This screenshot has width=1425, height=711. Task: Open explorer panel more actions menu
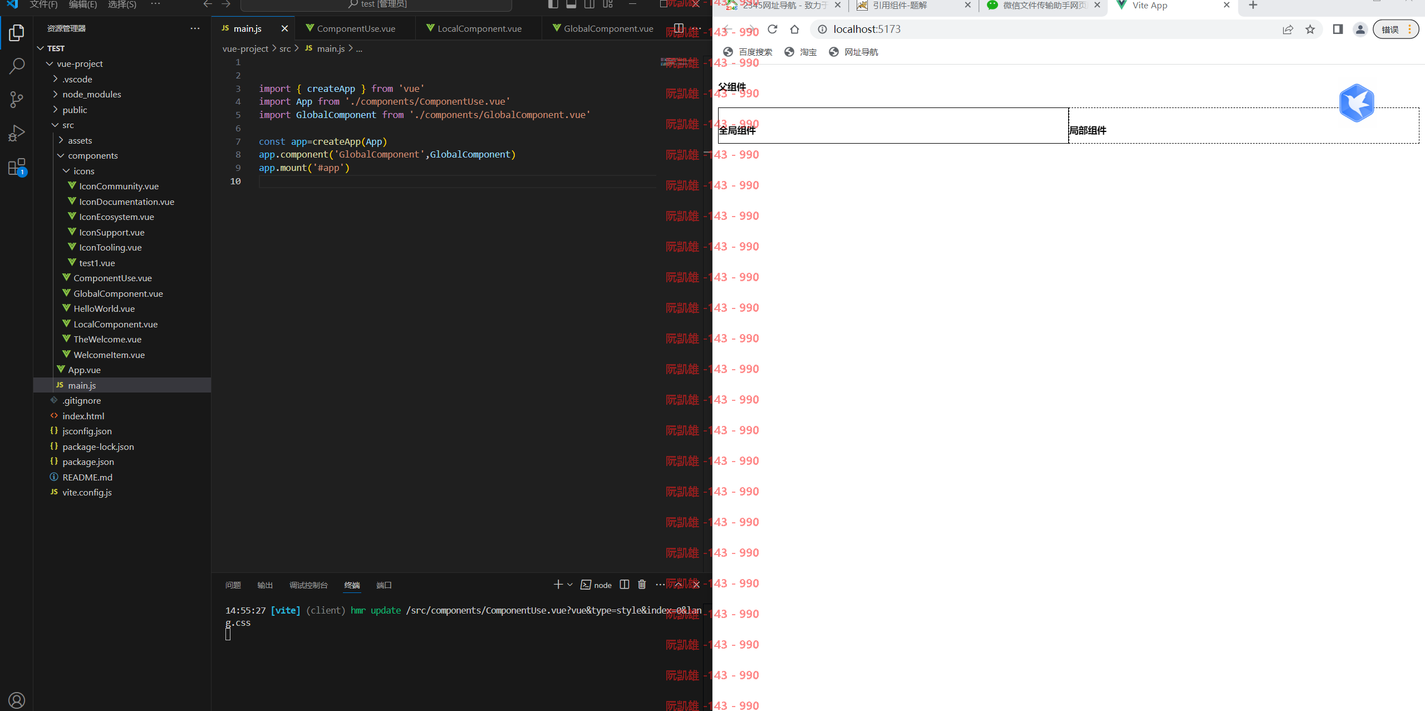pos(195,28)
